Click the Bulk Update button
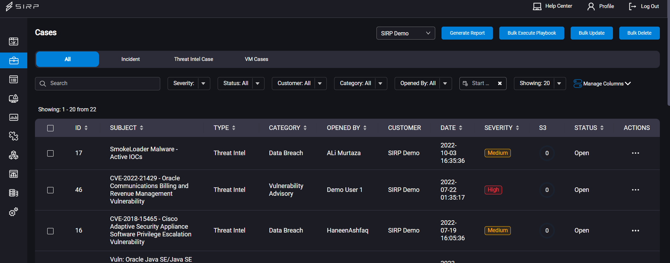The width and height of the screenshot is (670, 263). [592, 33]
